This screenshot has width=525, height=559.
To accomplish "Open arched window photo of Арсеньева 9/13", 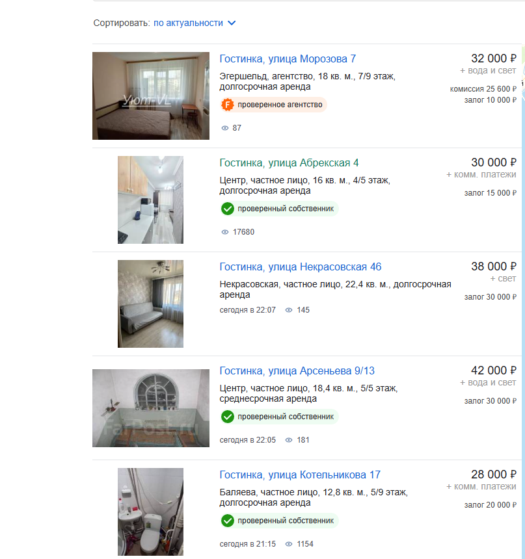I will click(151, 408).
